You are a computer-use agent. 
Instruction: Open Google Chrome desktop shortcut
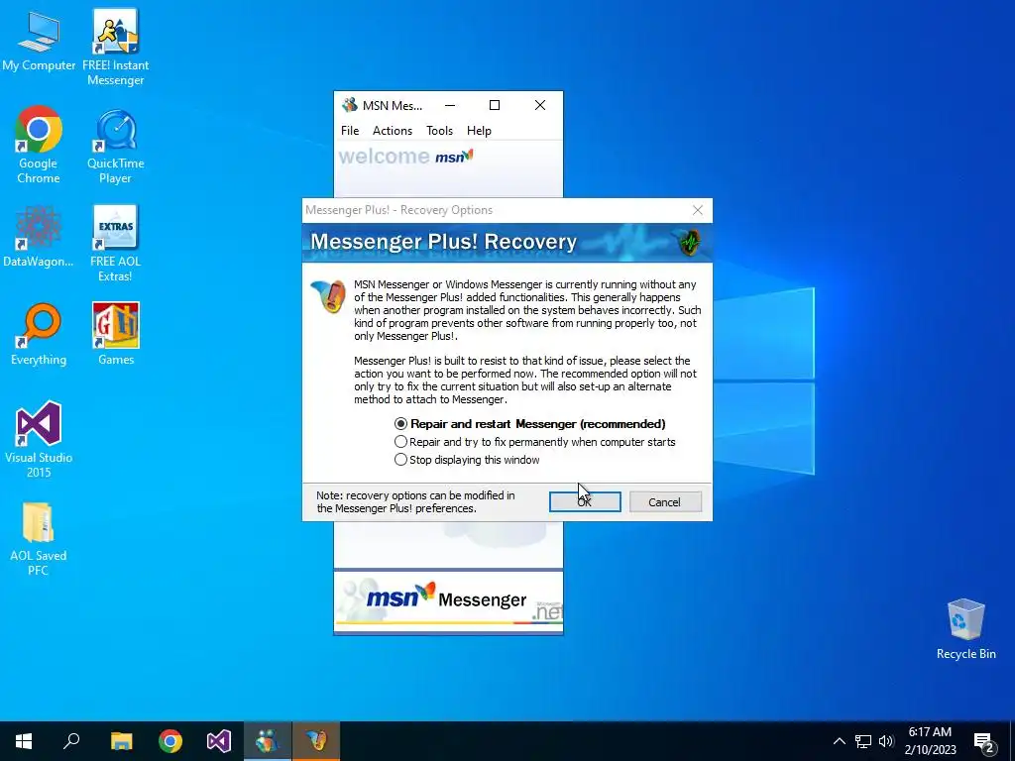39,145
